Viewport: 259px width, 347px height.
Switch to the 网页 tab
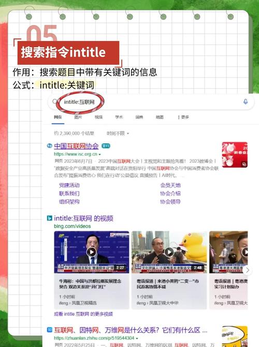(58, 117)
